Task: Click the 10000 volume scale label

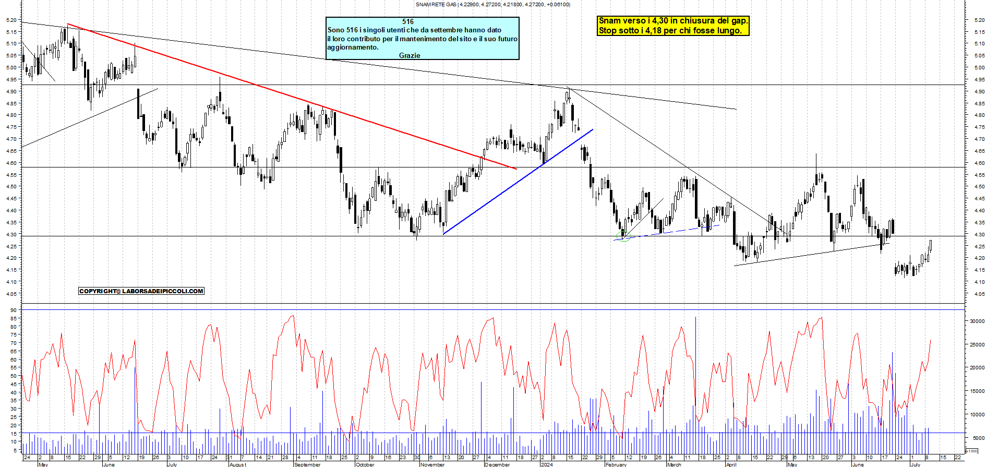Action: tap(977, 415)
